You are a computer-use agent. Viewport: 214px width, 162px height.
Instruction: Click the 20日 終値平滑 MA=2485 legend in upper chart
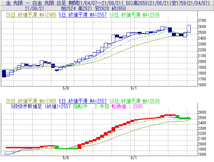click(31, 15)
